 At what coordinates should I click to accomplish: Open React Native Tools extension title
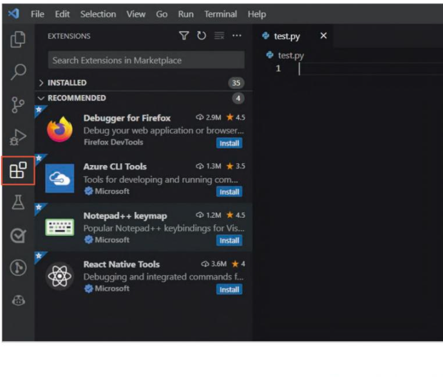pyautogui.click(x=122, y=264)
